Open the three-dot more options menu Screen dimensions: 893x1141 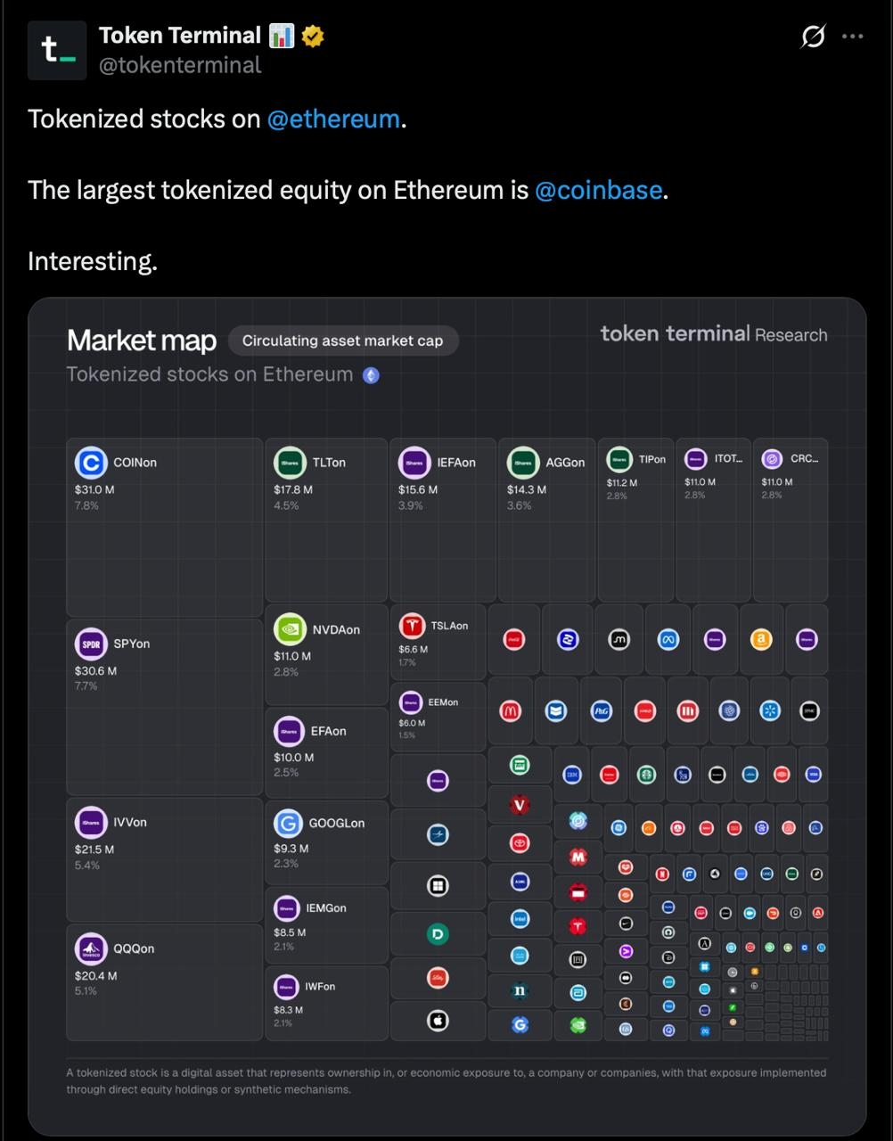pyautogui.click(x=853, y=37)
